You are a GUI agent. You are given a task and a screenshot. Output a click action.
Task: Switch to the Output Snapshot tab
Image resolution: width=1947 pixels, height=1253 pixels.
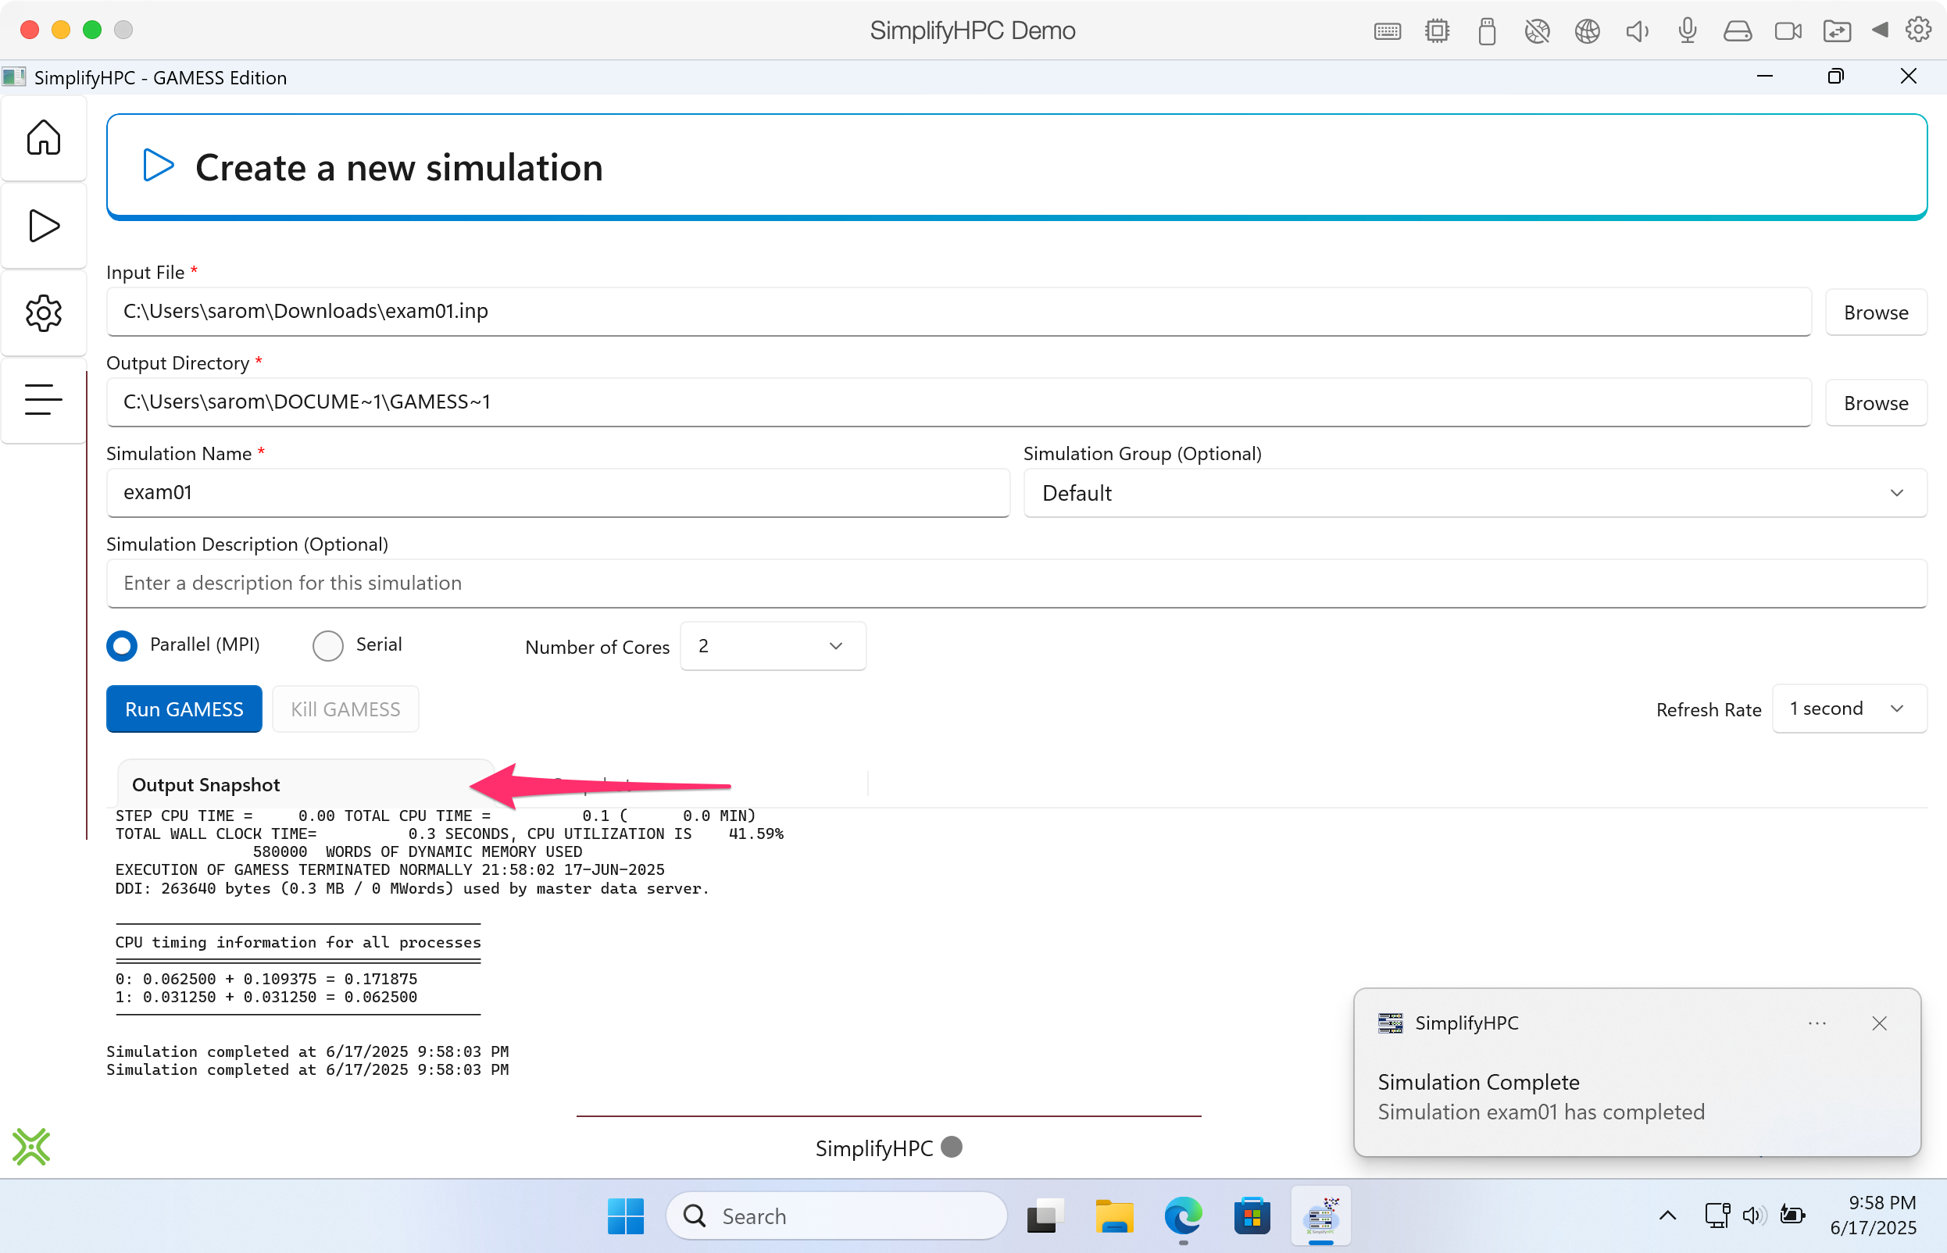[205, 784]
